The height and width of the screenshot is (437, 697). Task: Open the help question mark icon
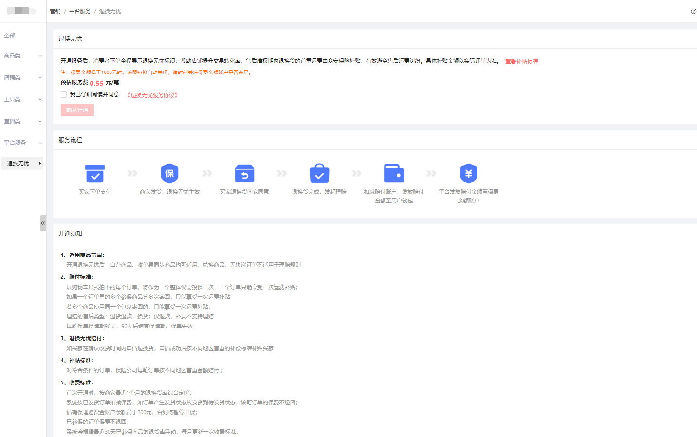pyautogui.click(x=693, y=11)
